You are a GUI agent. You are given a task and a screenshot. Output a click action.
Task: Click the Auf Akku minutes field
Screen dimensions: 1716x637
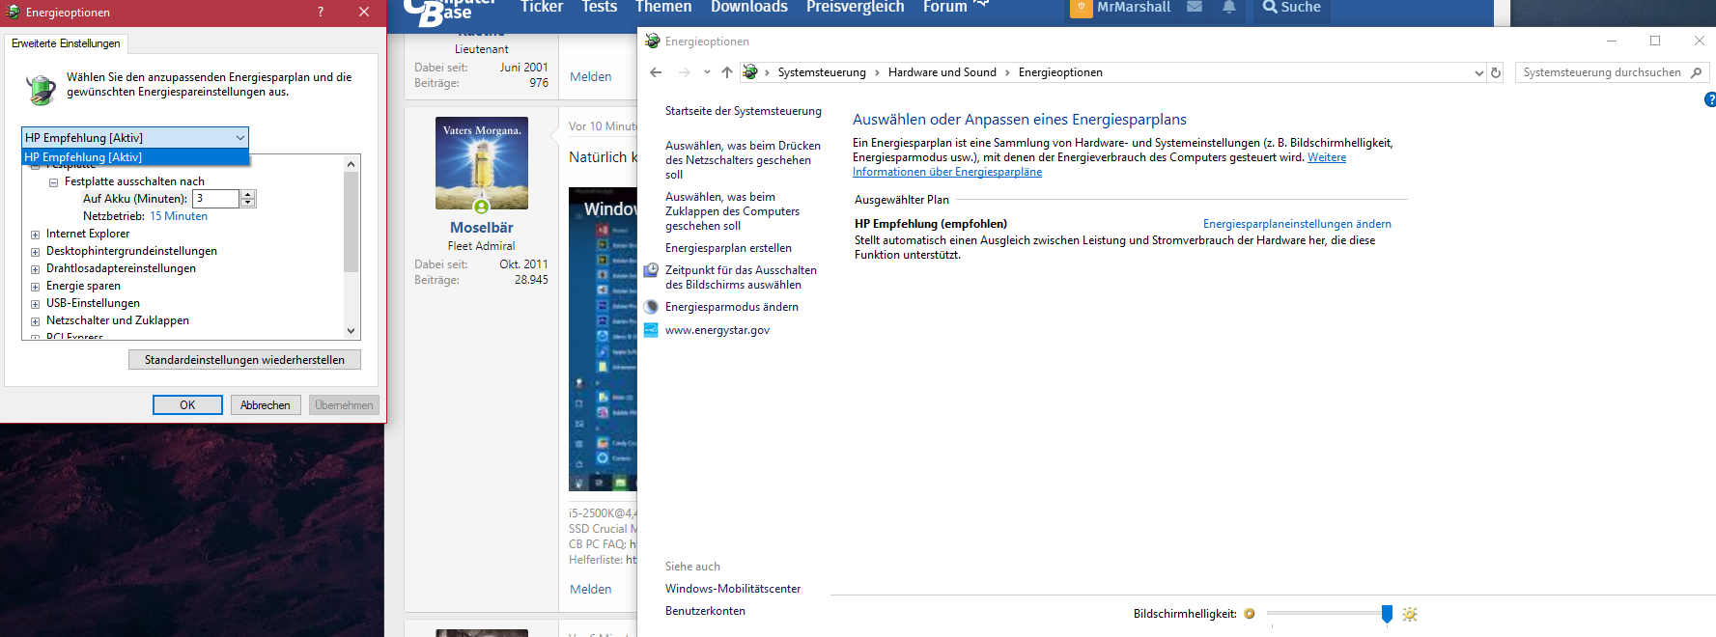click(x=215, y=199)
